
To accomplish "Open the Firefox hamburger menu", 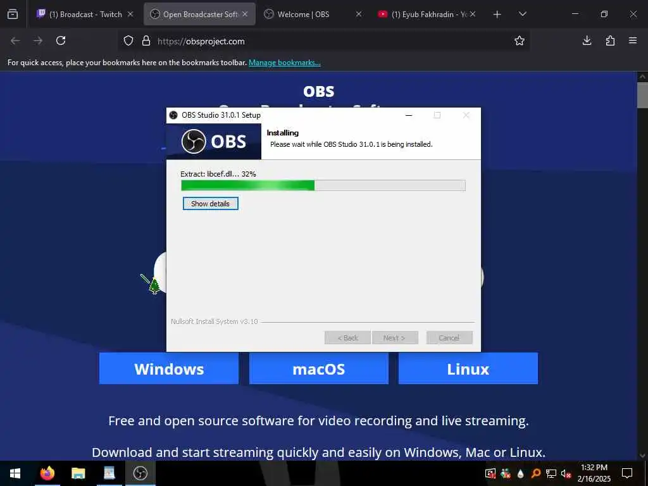I will point(633,40).
